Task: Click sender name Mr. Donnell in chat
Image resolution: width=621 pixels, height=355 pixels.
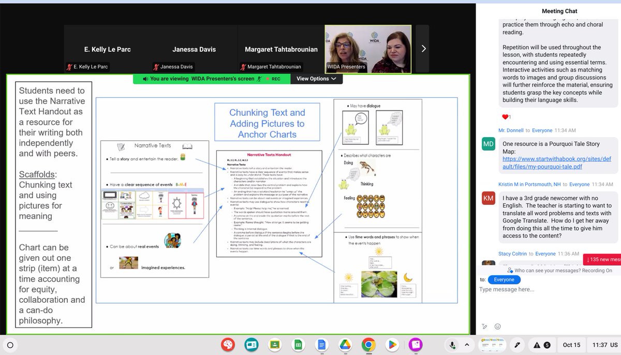Action: (511, 130)
